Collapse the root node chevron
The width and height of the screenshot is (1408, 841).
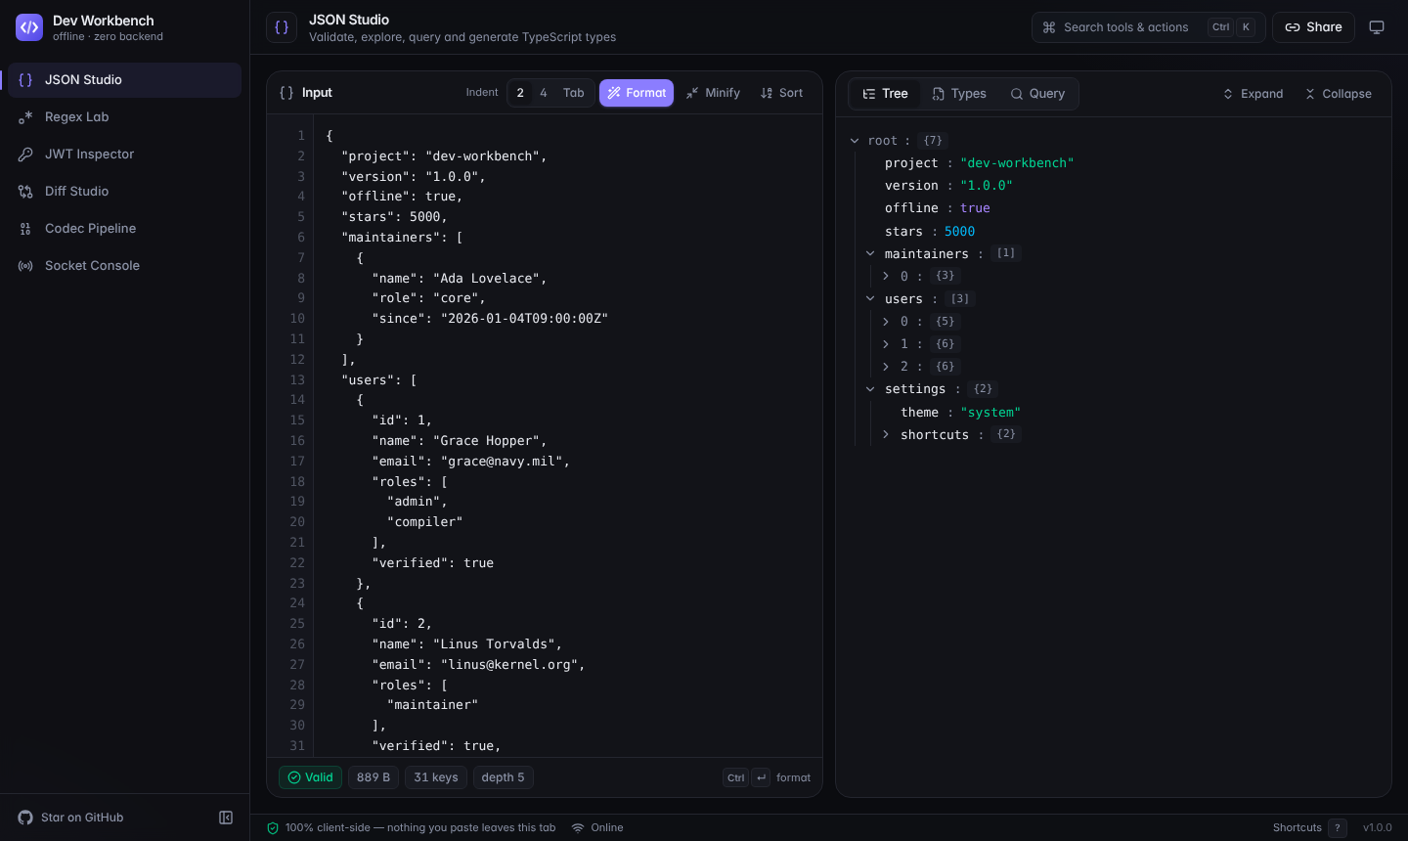point(855,141)
